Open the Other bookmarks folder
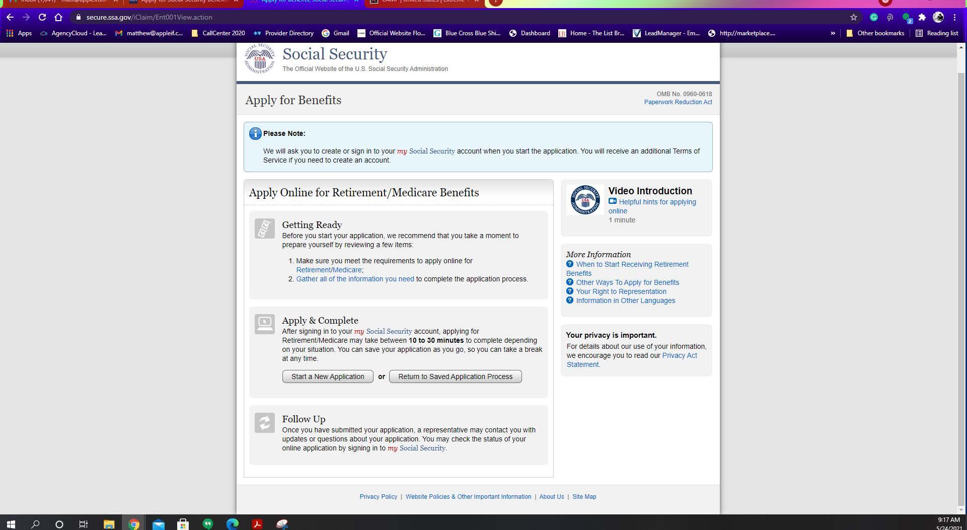The image size is (967, 530). pos(875,33)
